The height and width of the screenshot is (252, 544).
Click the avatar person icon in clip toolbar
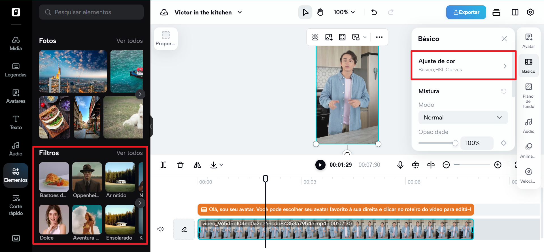(x=315, y=37)
